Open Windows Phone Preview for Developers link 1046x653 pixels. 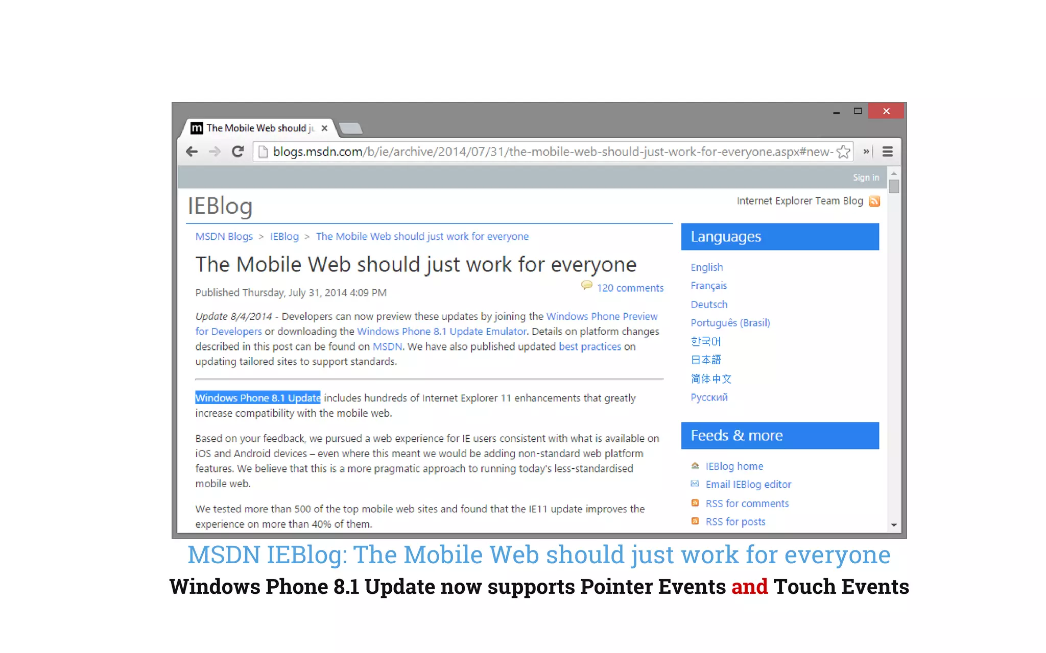(x=602, y=316)
